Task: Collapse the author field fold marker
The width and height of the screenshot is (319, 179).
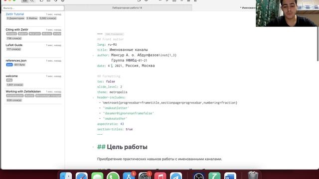Action: click(x=93, y=55)
